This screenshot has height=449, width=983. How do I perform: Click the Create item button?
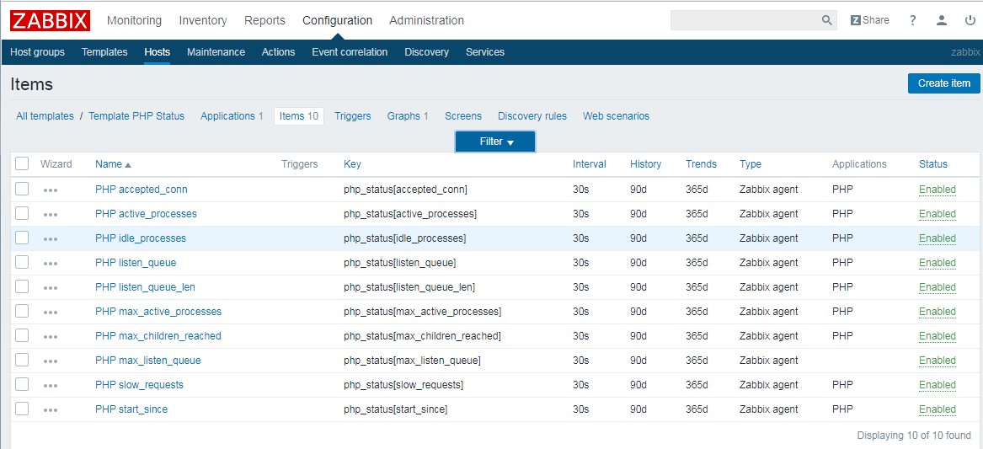pos(943,83)
